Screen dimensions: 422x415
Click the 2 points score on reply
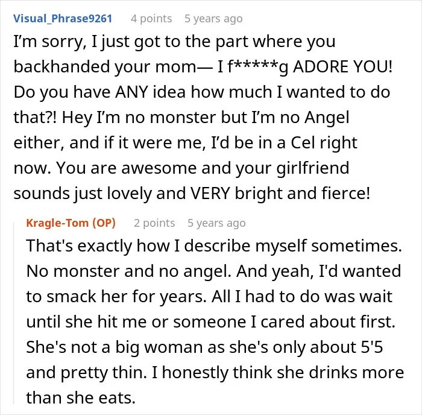154,223
